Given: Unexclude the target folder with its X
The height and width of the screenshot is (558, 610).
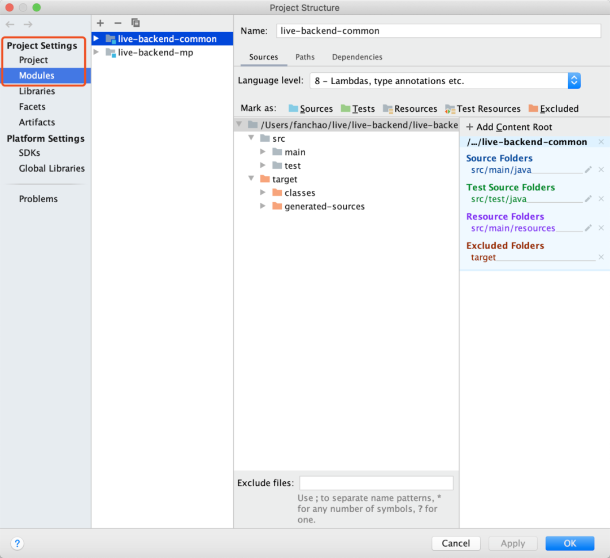Looking at the screenshot, I should point(601,258).
